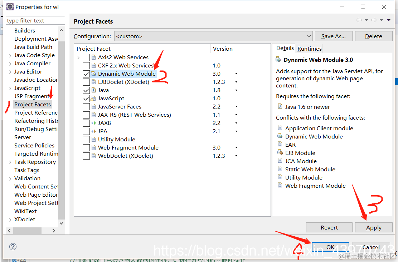Click the Java 1.6 or newer icon
398x262 pixels.
(x=280, y=106)
